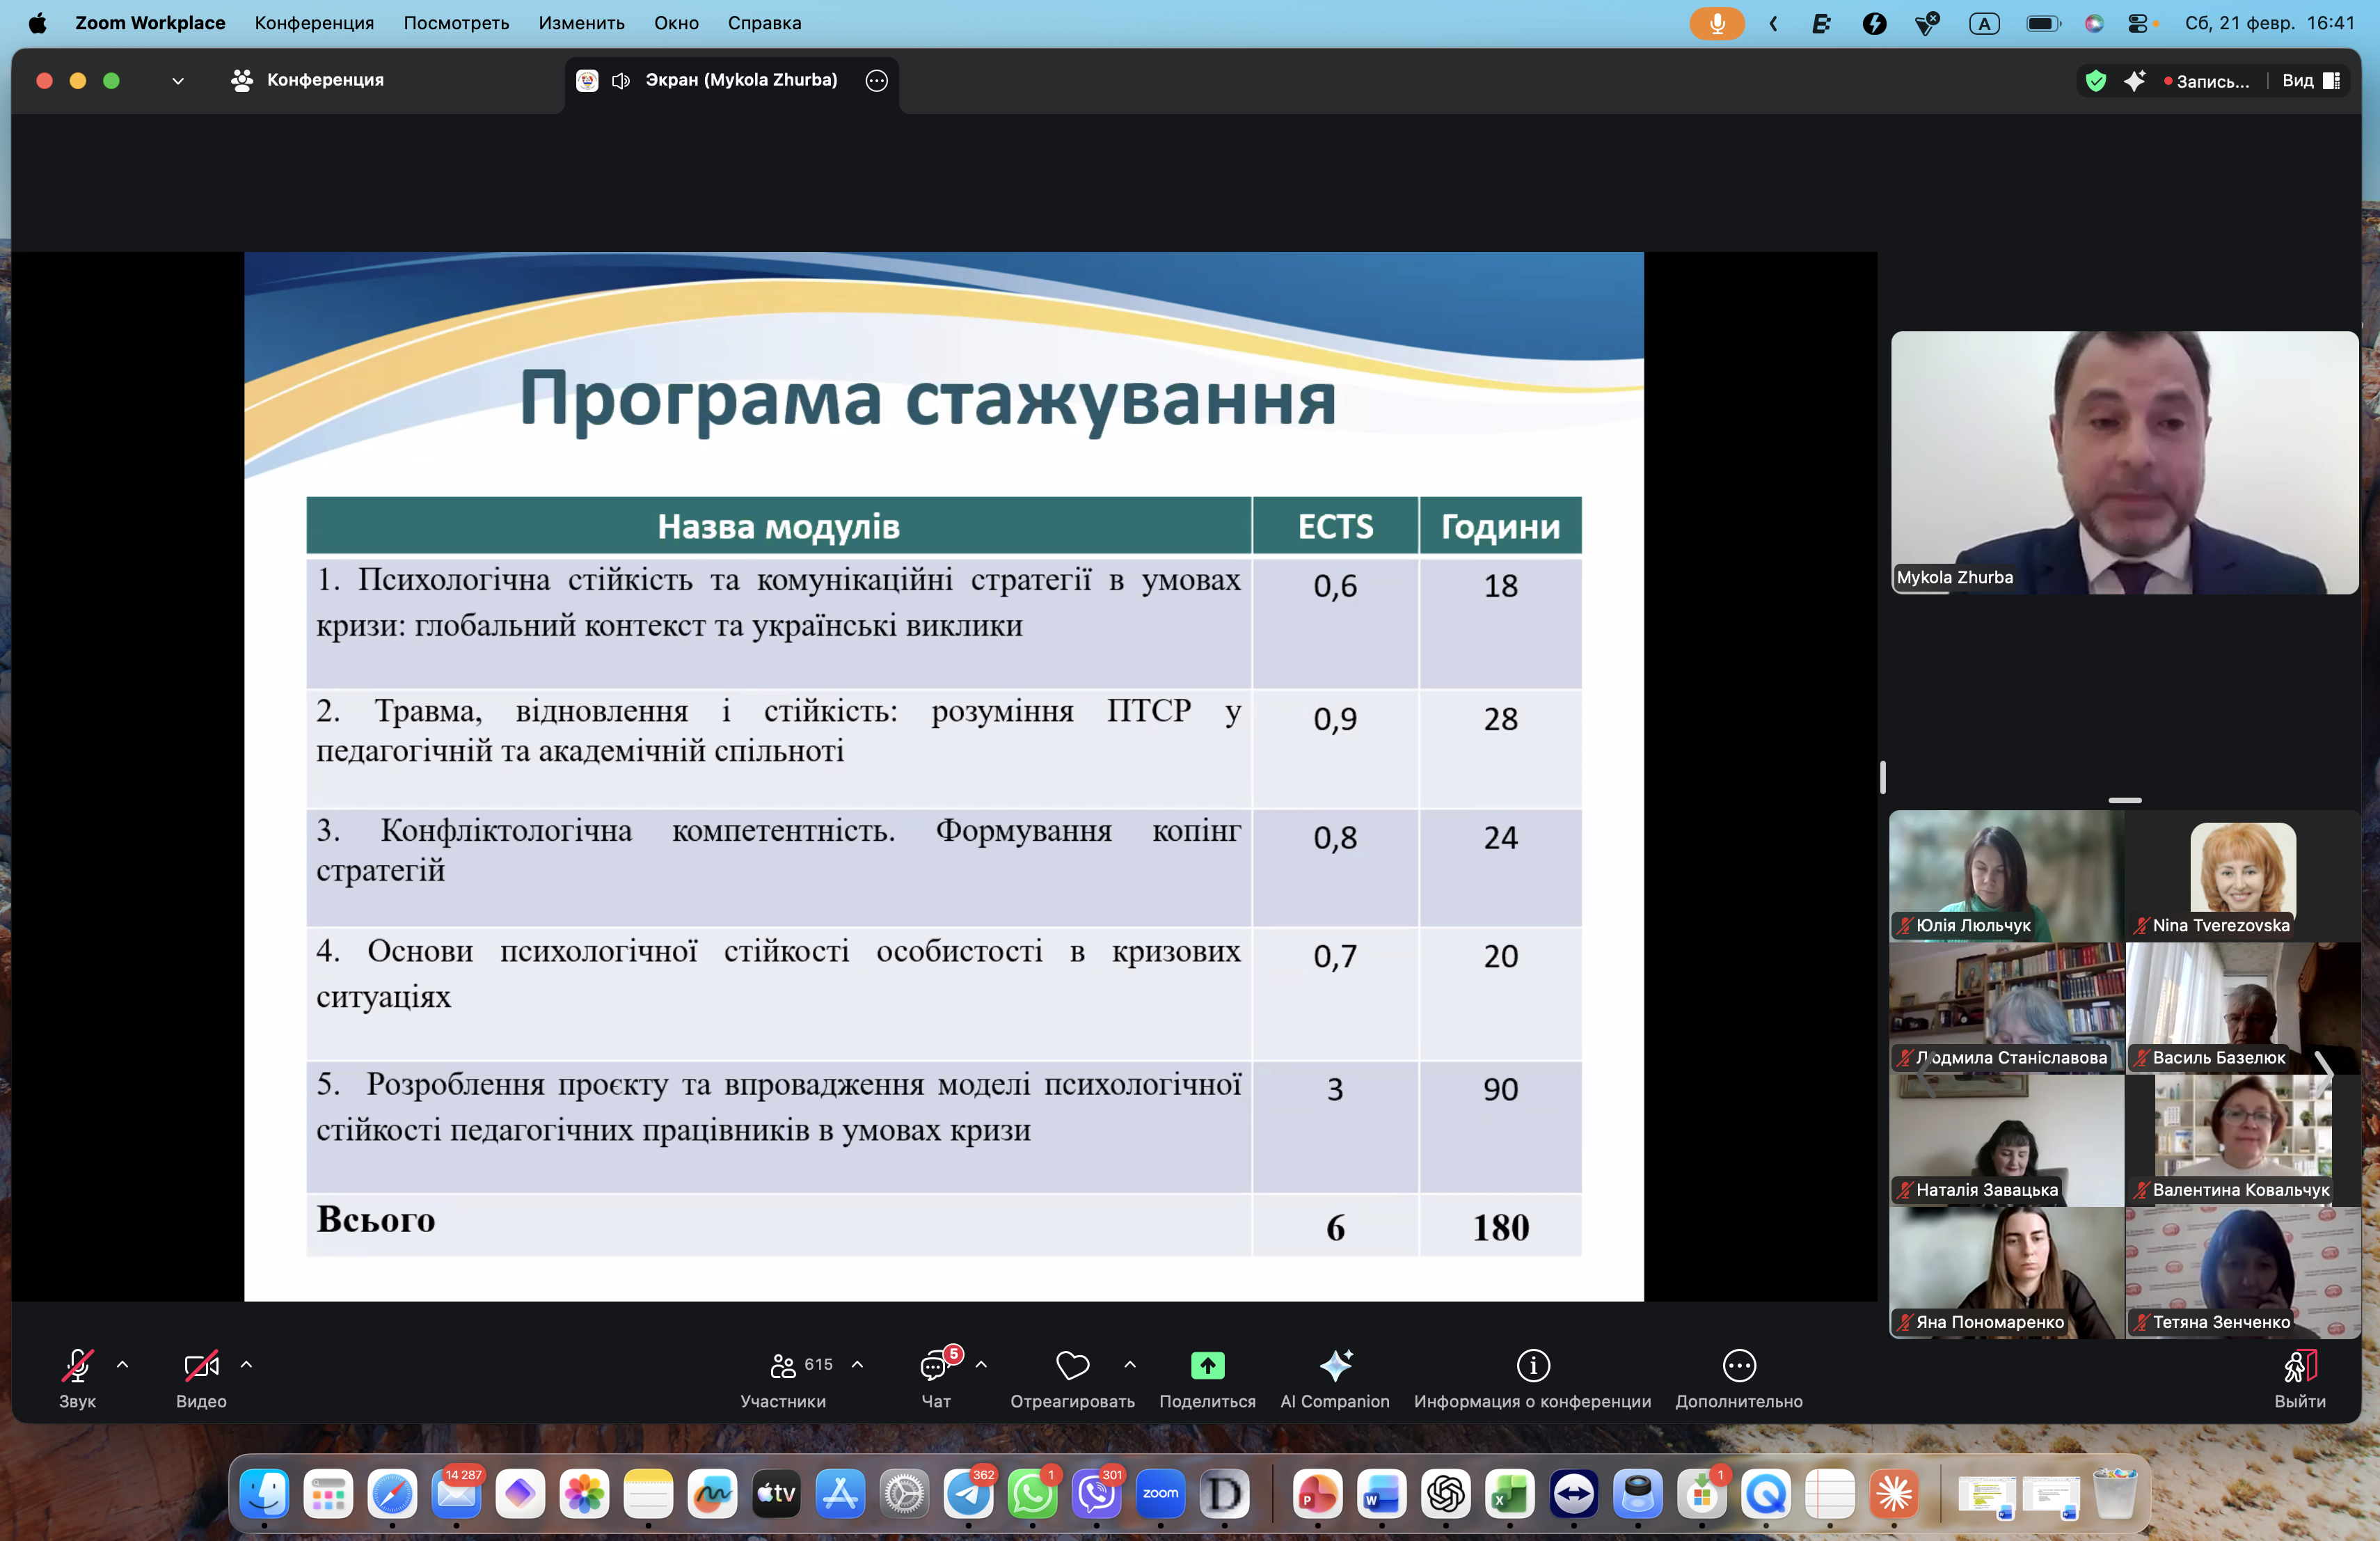Open AI Companion
This screenshot has width=2380, height=1541.
point(1335,1366)
